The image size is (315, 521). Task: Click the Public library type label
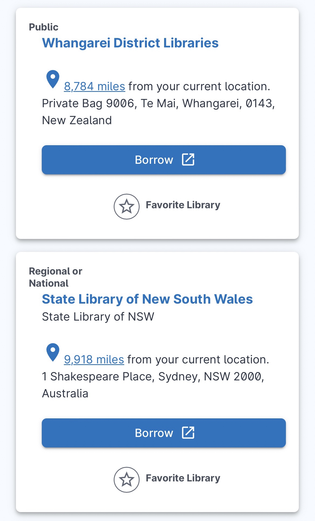44,27
